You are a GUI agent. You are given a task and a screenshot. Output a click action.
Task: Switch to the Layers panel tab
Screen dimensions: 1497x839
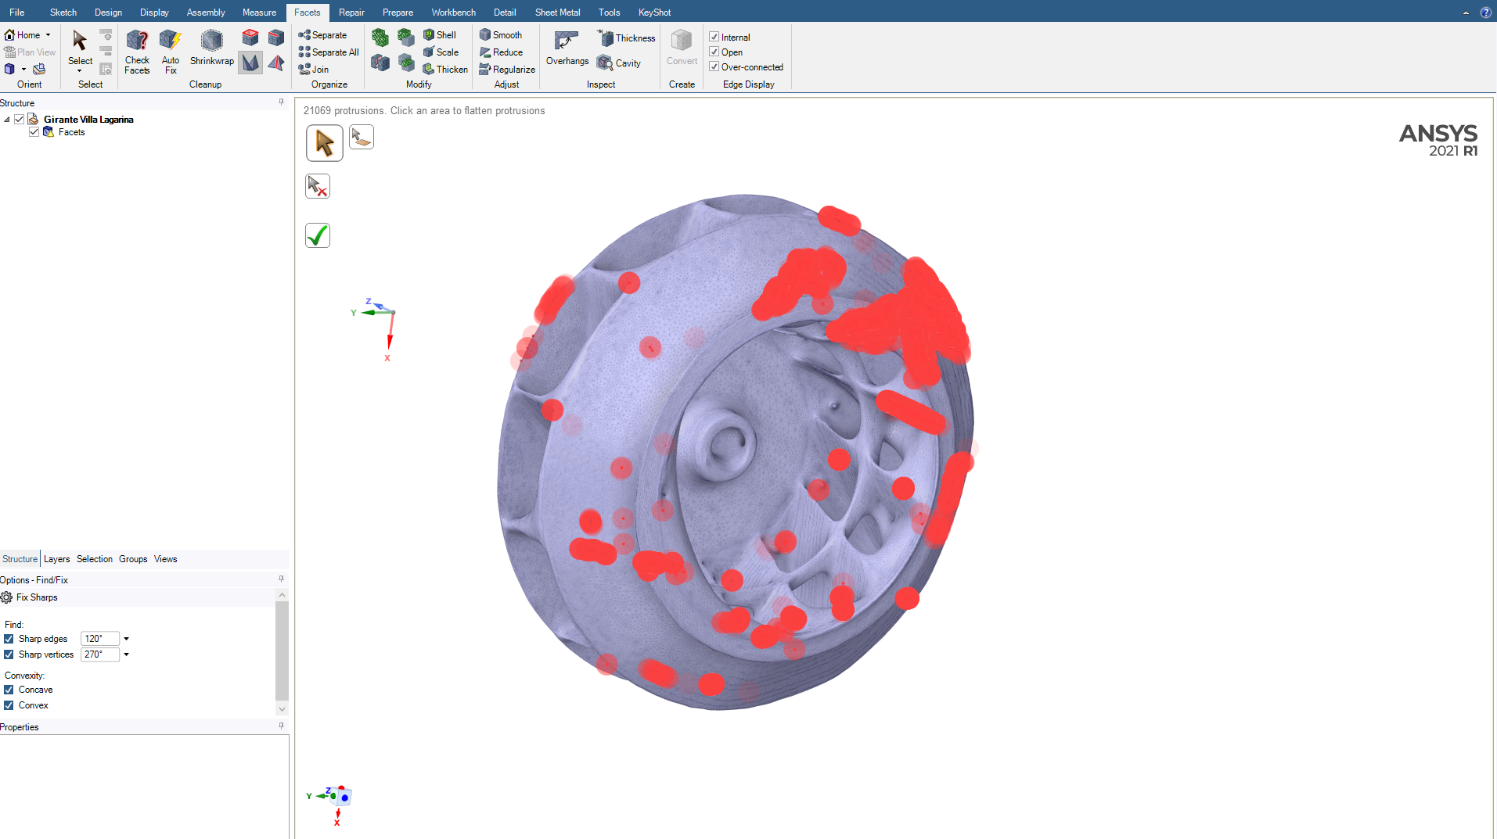(x=56, y=559)
